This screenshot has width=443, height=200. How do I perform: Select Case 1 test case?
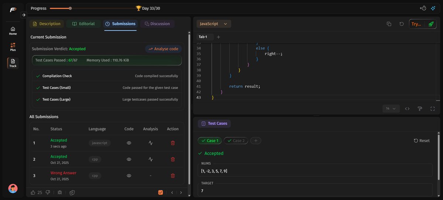pos(210,141)
